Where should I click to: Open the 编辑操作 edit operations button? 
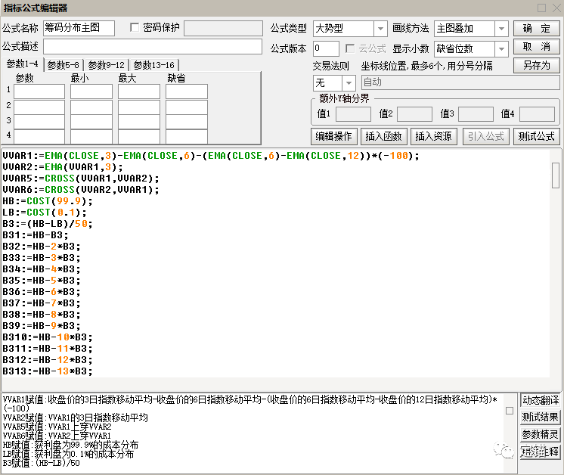coord(334,136)
